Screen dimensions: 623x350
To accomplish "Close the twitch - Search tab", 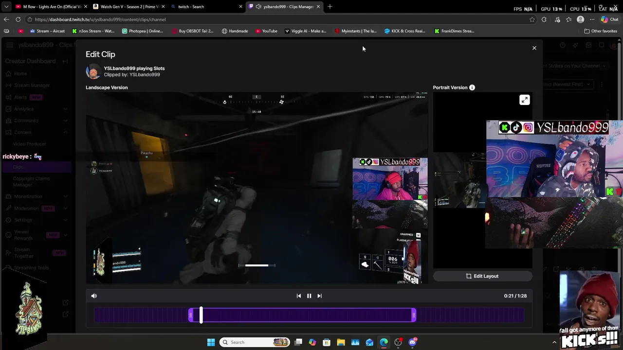I will tap(240, 6).
